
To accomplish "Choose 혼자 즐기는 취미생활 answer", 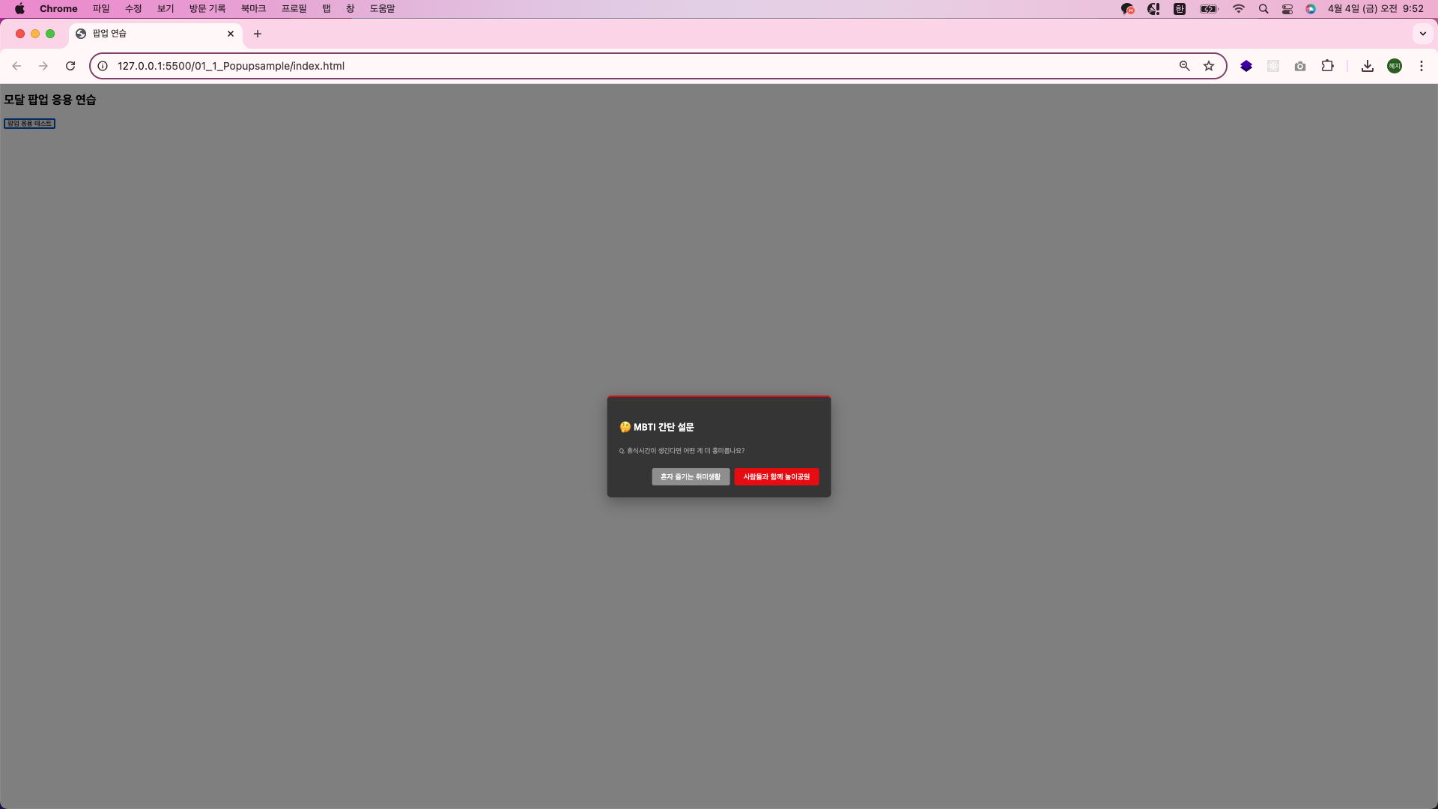I will 690,477.
